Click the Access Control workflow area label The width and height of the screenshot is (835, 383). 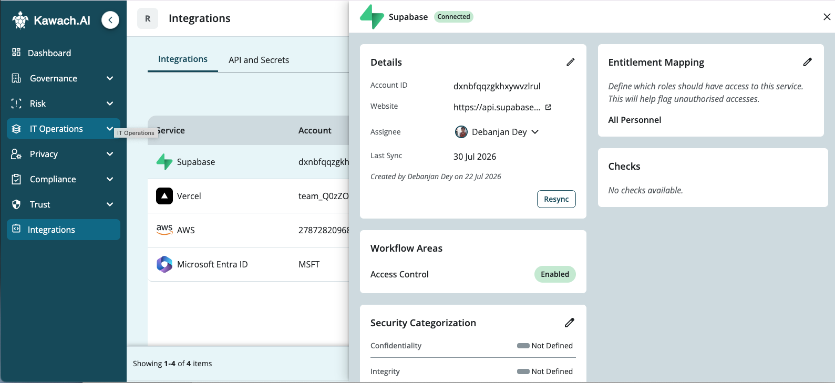tap(399, 274)
